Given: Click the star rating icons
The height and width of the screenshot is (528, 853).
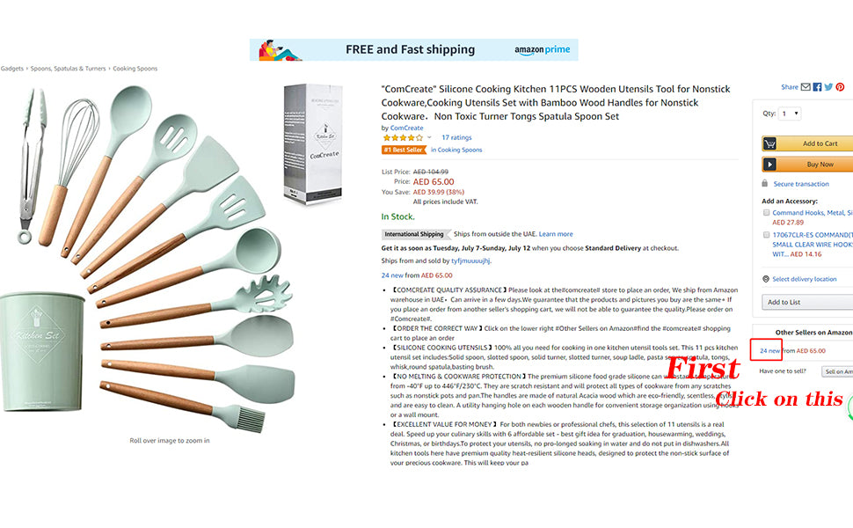Looking at the screenshot, I should (x=403, y=137).
